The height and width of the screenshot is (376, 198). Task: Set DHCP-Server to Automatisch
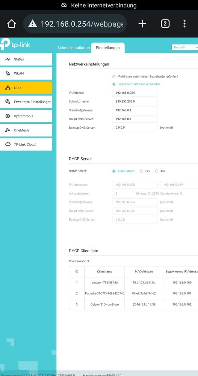114,171
